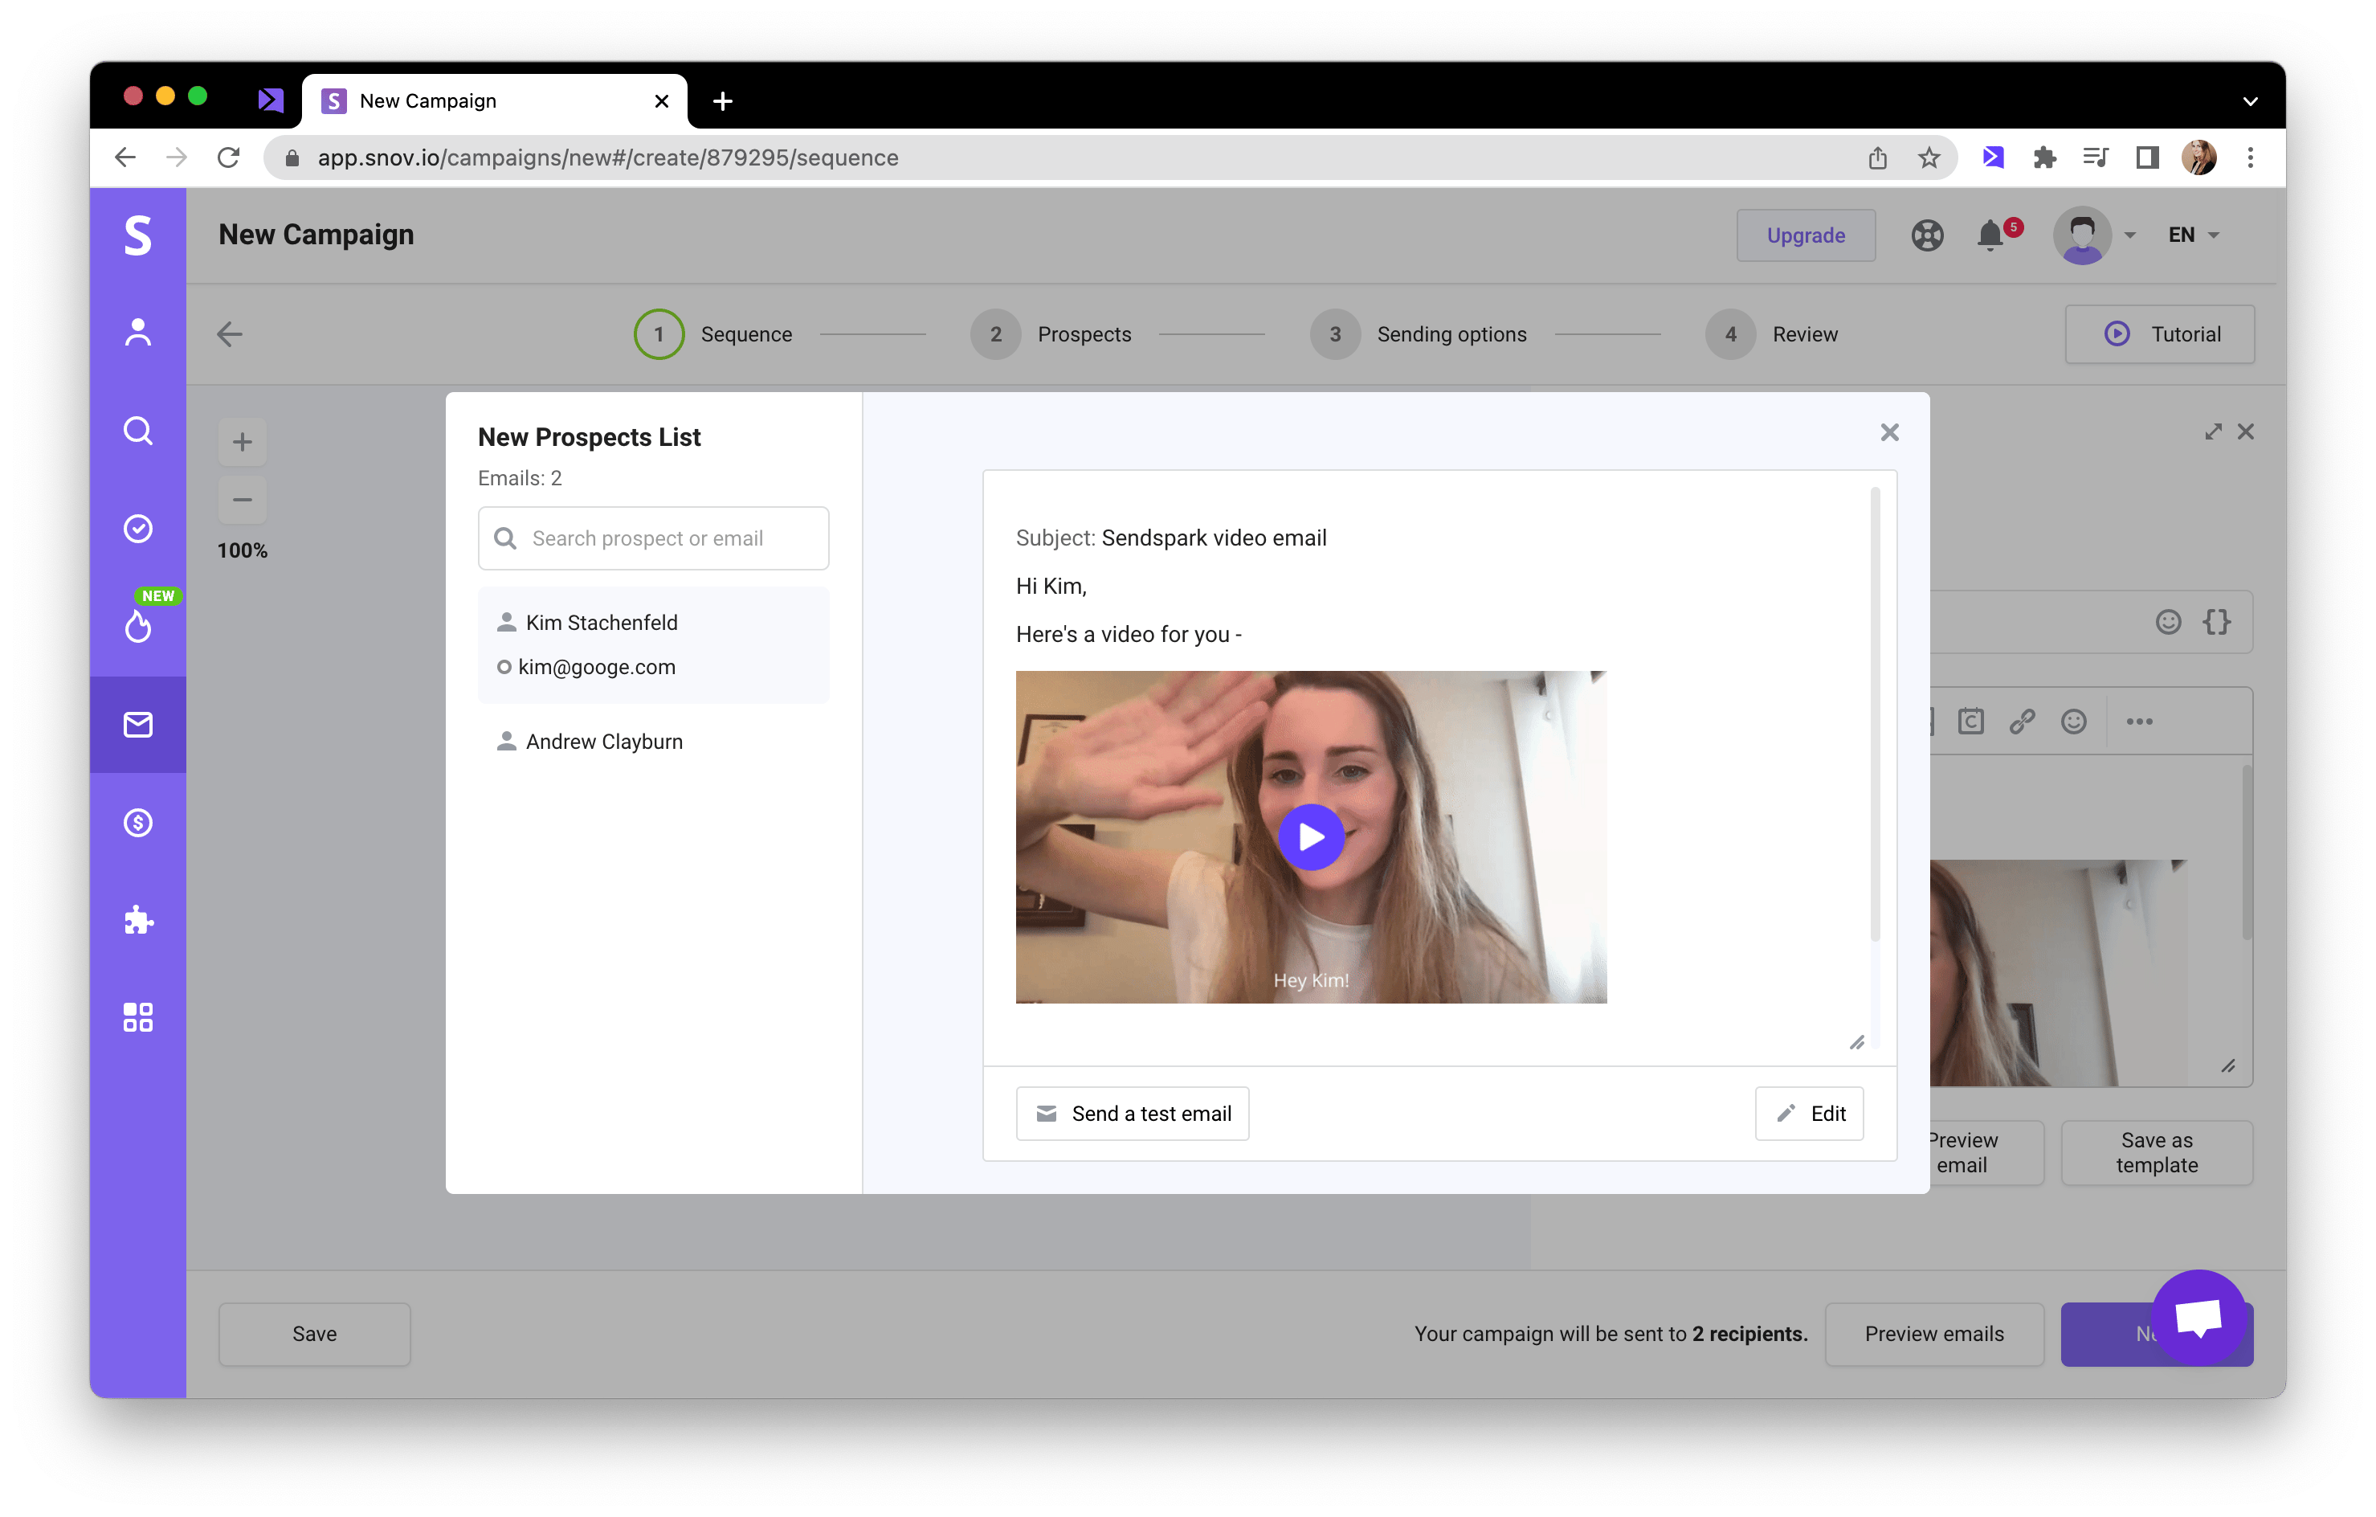Screen dimensions: 2376x1517
Task: Zoom out with the minus button
Action: (x=242, y=500)
